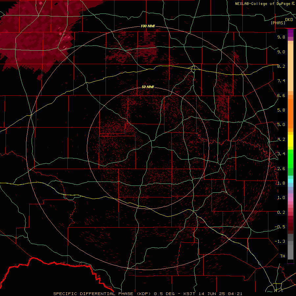Image resolution: width=296 pixels, height=296 pixels.
Task: Click the 7.4 scale value
Action: [281, 81]
